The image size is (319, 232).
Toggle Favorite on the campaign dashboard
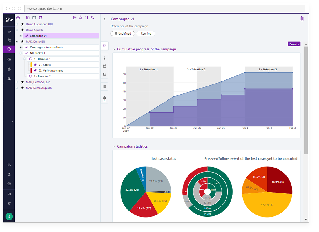[x=294, y=44]
